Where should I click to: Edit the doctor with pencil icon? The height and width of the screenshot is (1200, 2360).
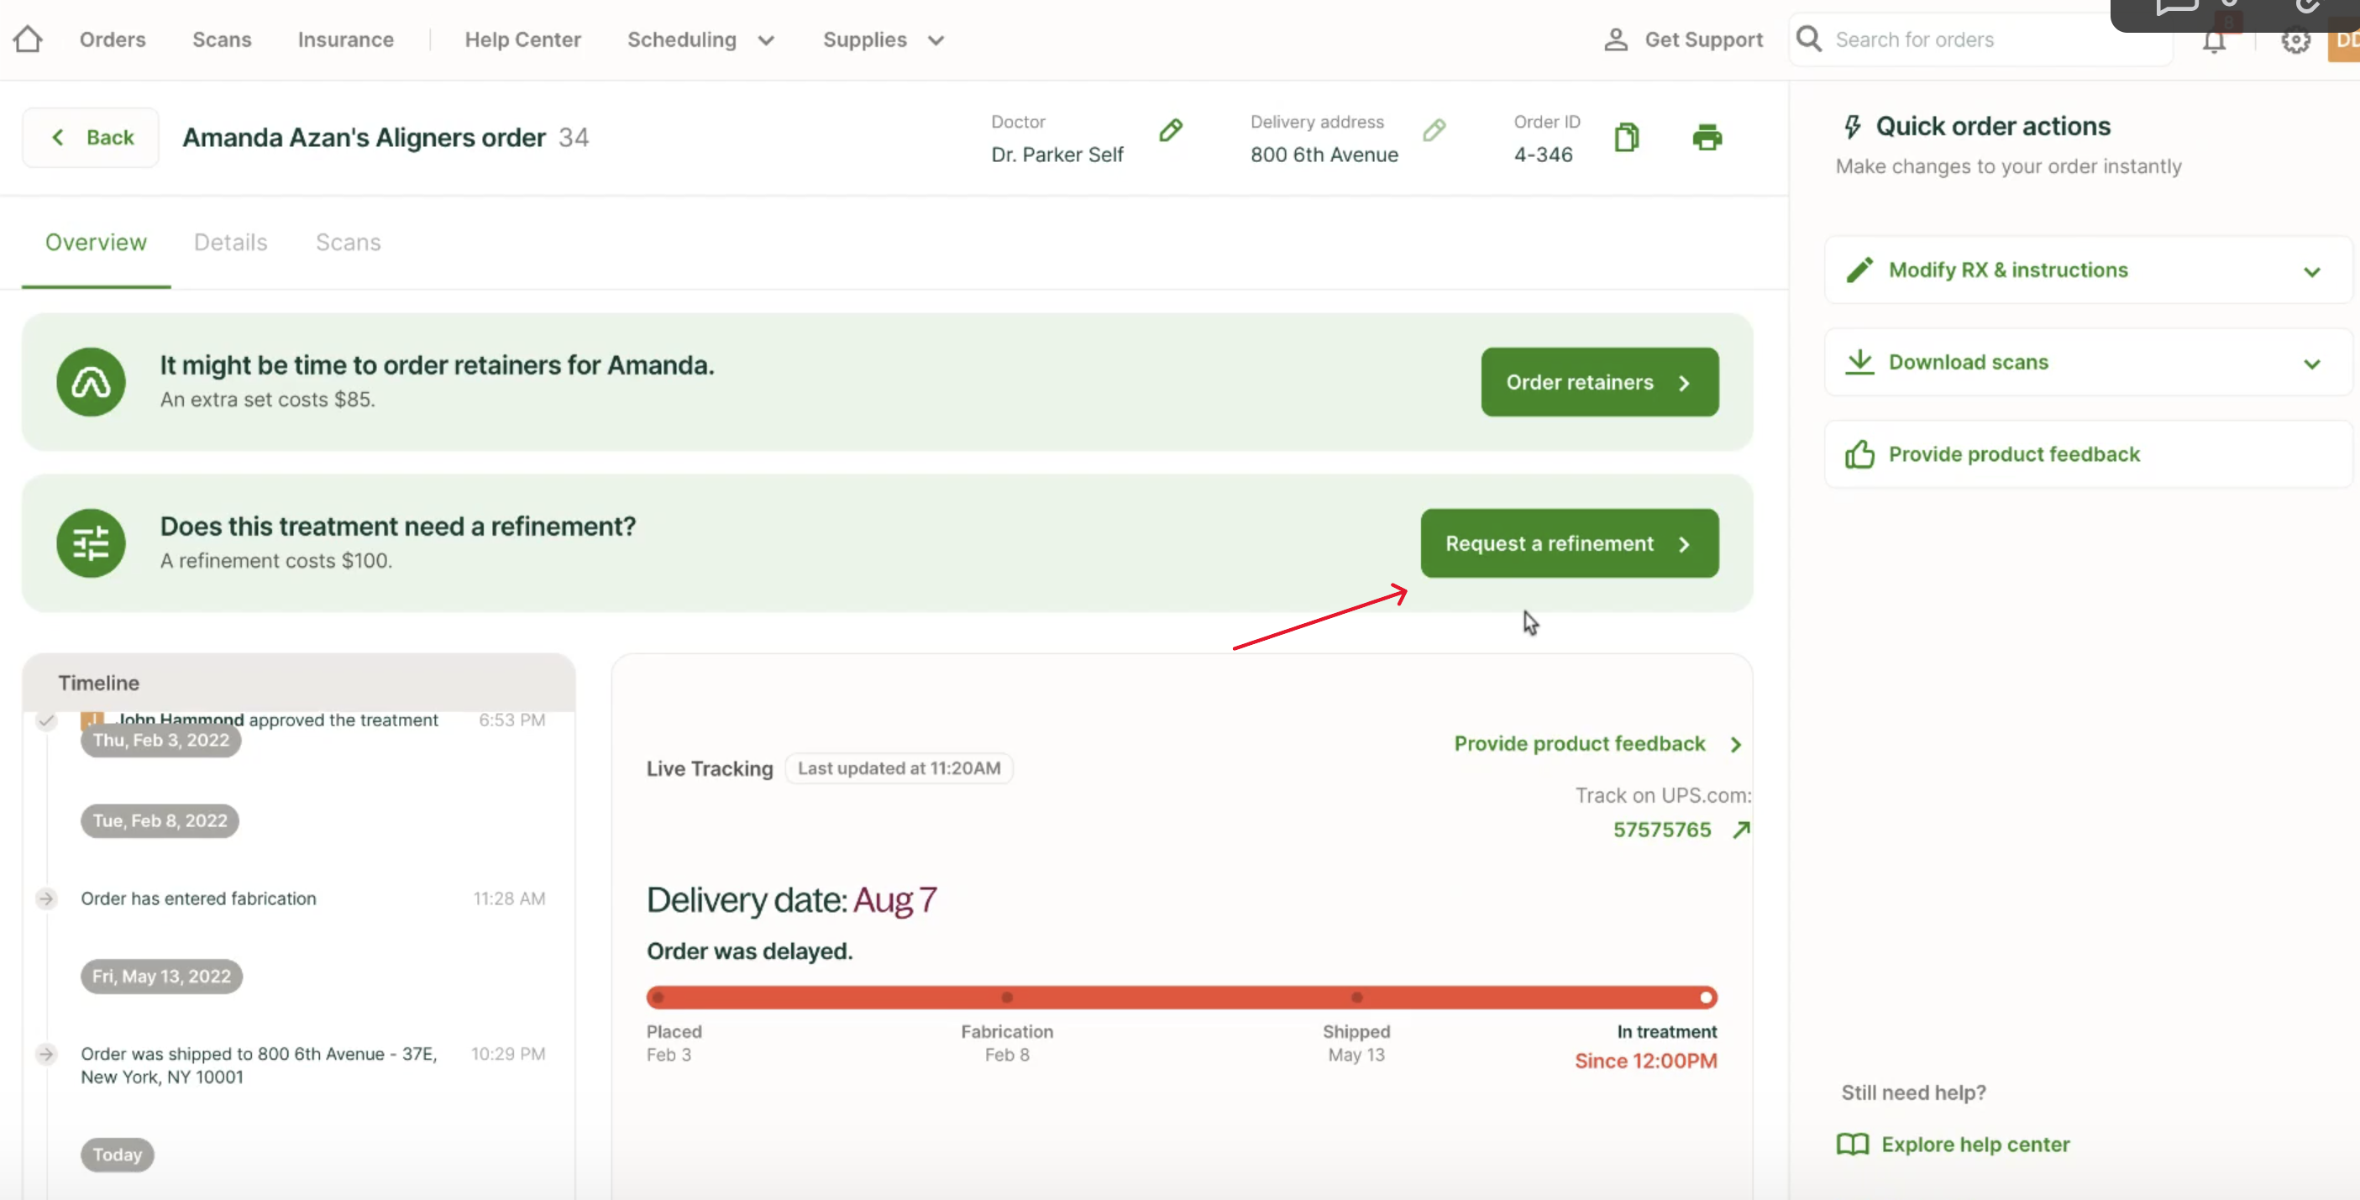[x=1170, y=131]
